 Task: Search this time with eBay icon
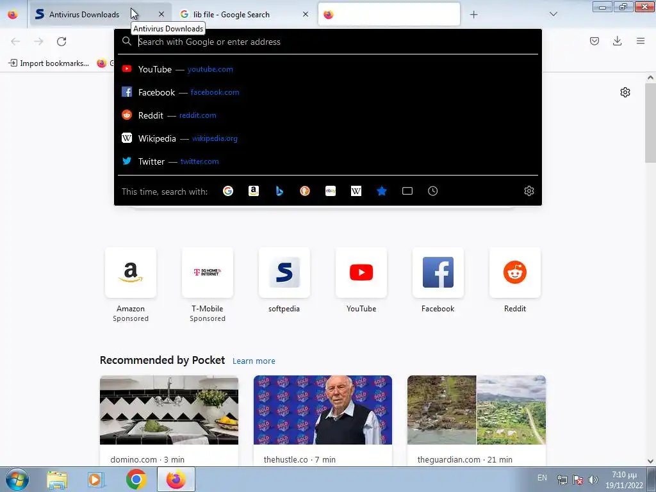(331, 191)
